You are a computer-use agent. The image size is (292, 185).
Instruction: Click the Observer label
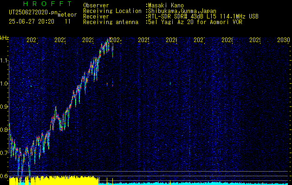pos(96,6)
